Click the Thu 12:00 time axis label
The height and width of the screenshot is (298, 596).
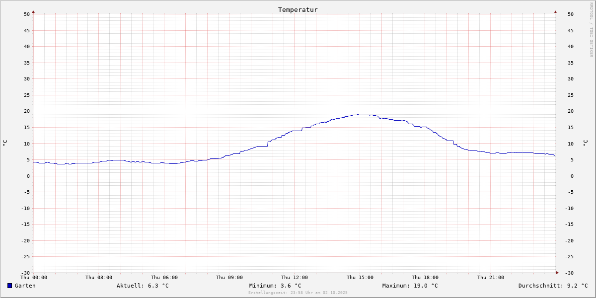click(295, 278)
